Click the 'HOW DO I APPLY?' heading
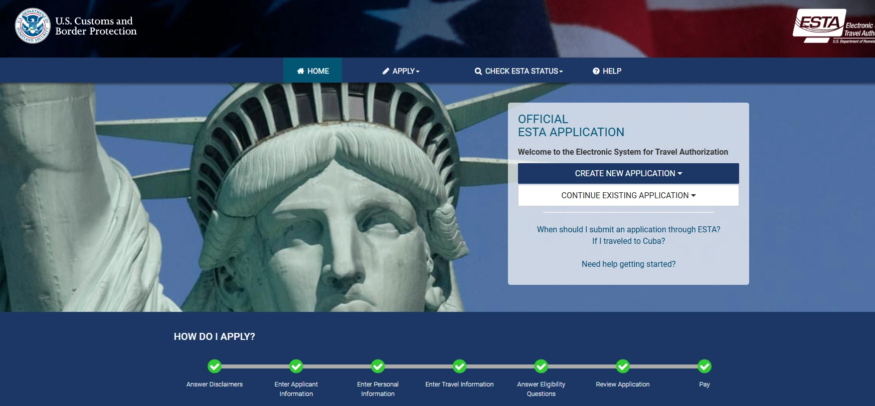 click(x=215, y=337)
